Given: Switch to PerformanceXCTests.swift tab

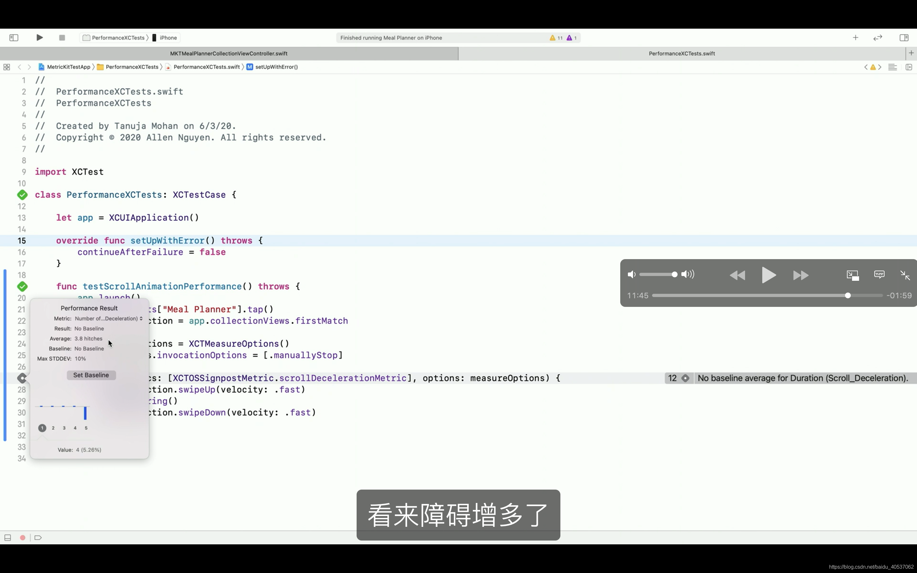Looking at the screenshot, I should [682, 53].
